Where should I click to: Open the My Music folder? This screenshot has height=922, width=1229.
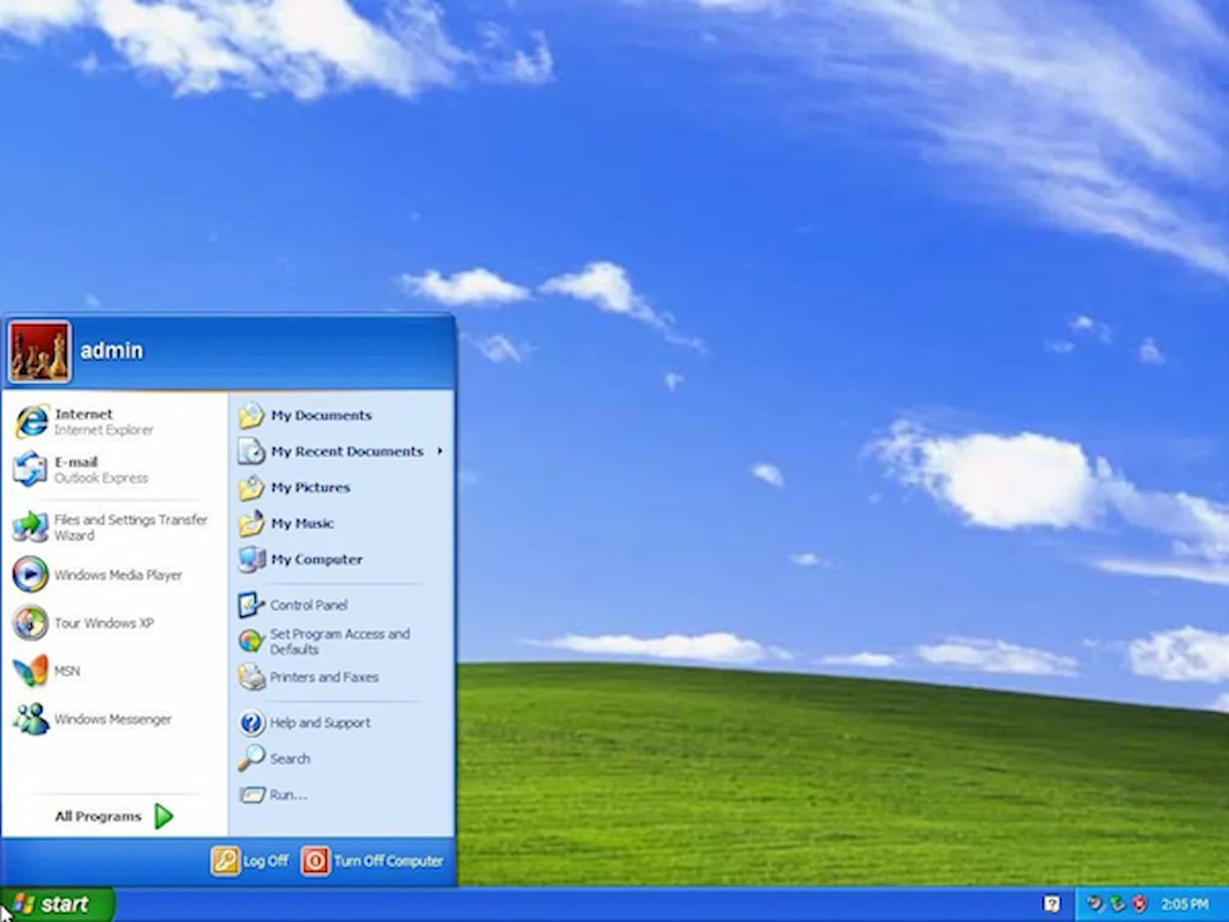point(302,523)
